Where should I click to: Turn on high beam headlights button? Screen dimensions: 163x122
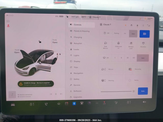click(144, 34)
